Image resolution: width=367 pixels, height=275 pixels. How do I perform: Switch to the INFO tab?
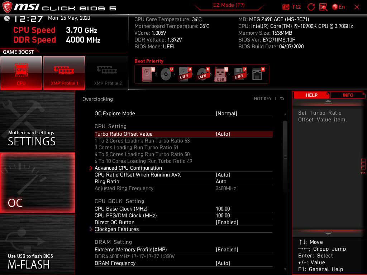348,95
